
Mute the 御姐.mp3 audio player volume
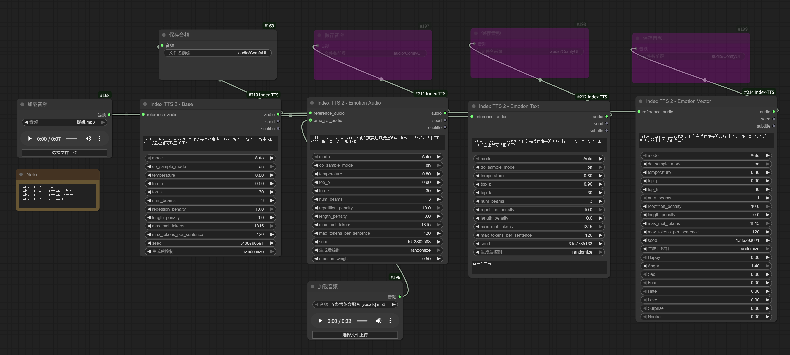click(88, 139)
